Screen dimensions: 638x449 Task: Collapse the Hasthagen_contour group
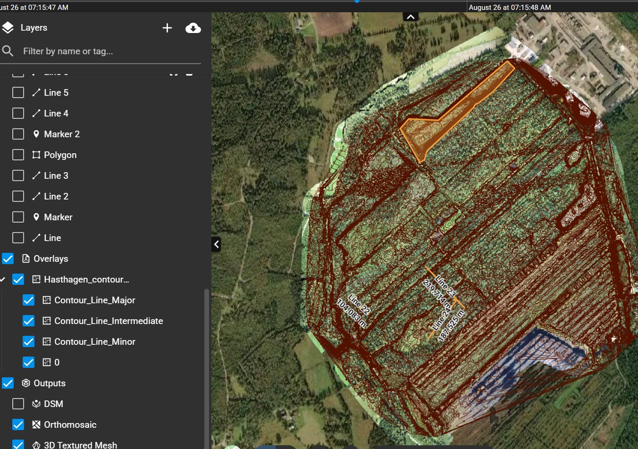pos(3,279)
